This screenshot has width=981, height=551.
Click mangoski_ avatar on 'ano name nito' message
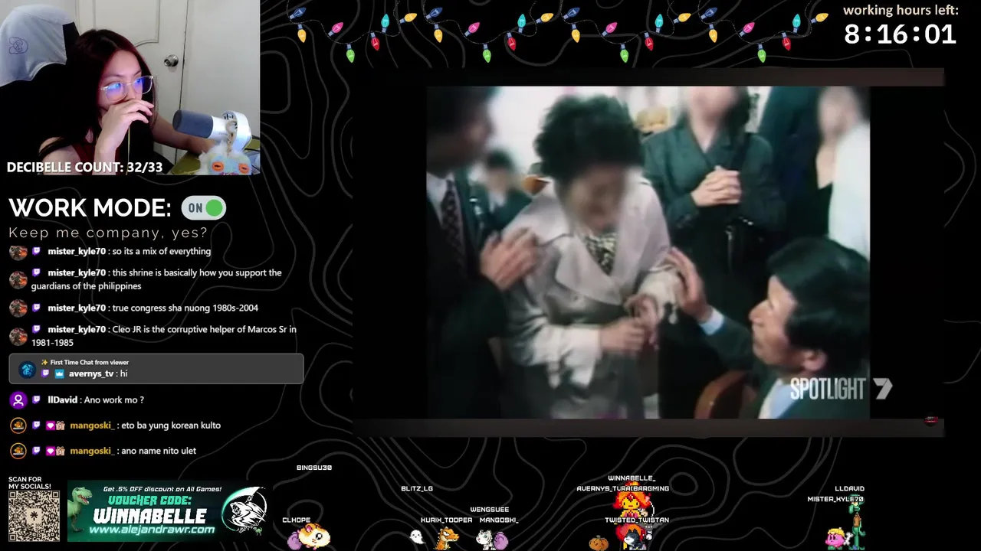(x=18, y=451)
